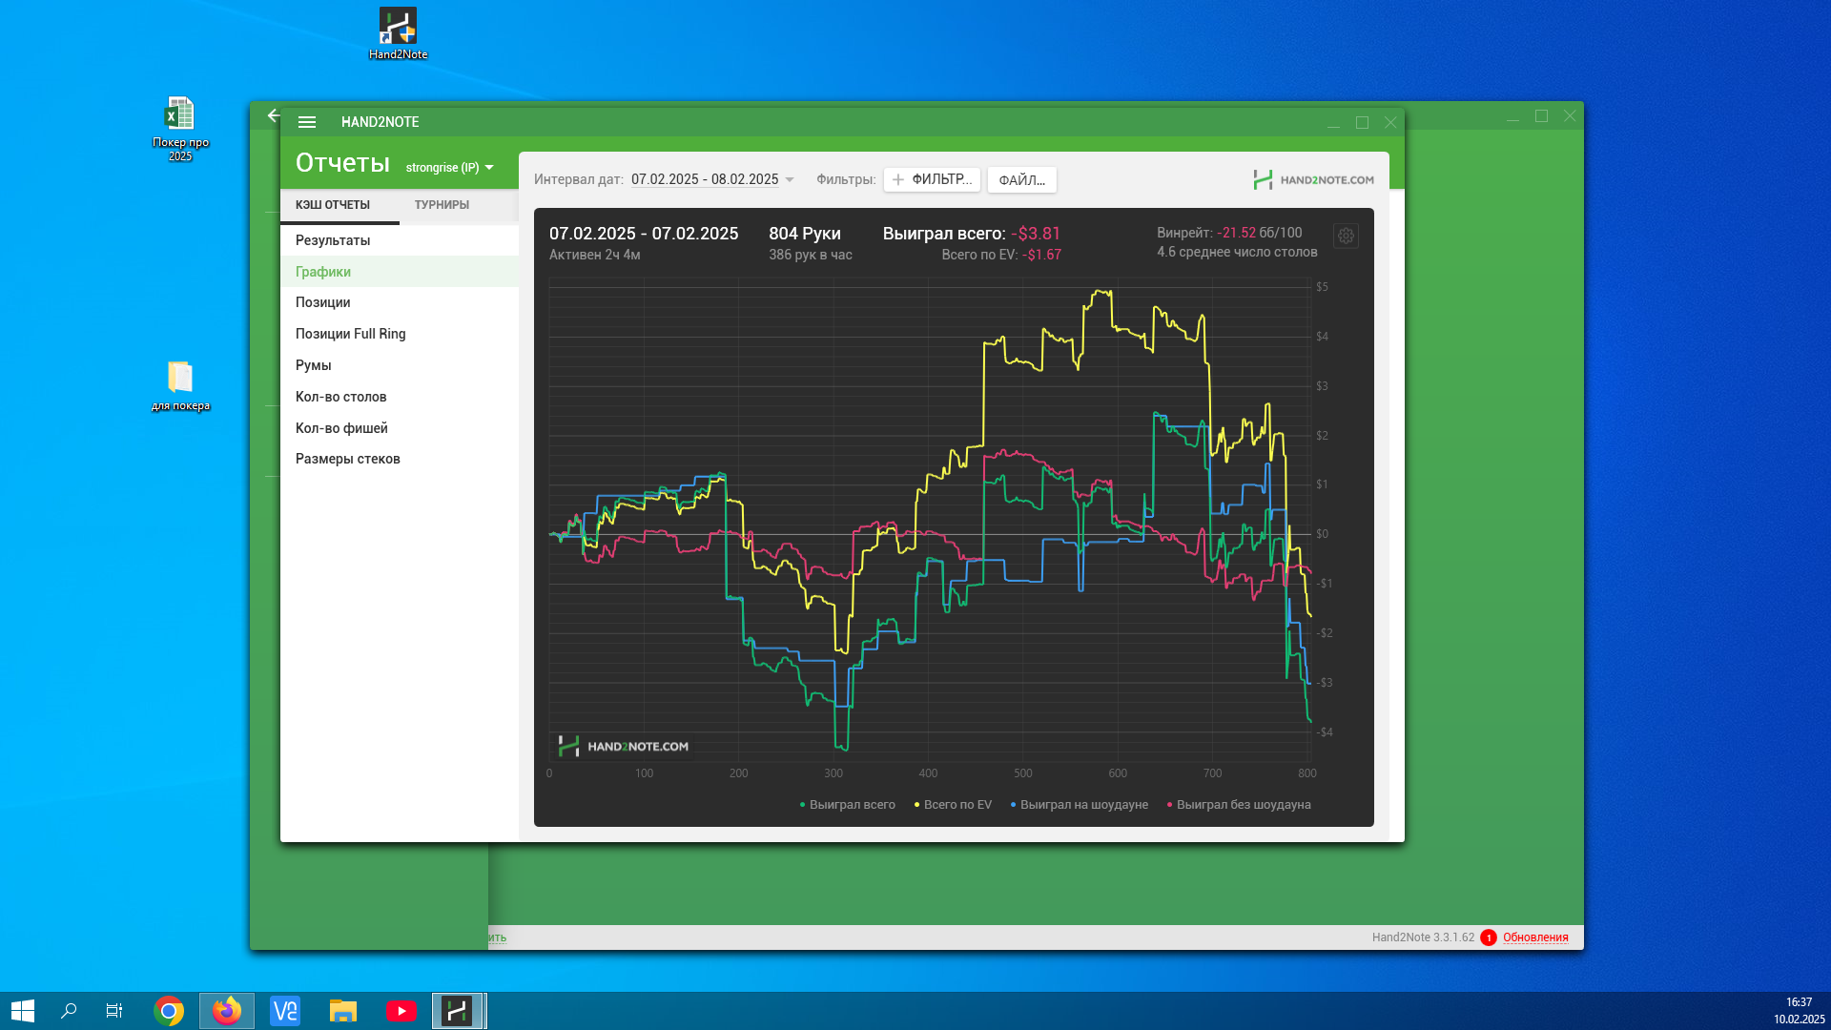This screenshot has height=1030, width=1831.
Task: Click the date range '07.02.2025 - 08.02.2025' field
Action: point(705,179)
